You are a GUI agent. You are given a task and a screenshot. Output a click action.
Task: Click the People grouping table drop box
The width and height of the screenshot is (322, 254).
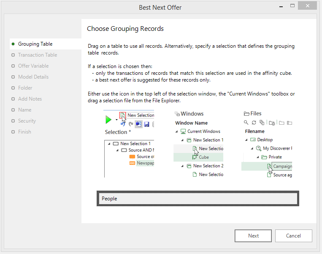pos(198,199)
